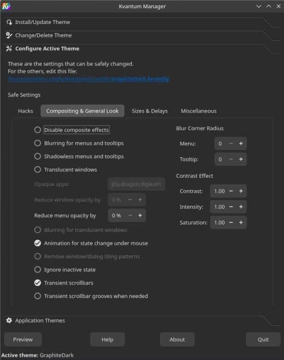
Task: Click the Quit button
Action: click(x=263, y=339)
